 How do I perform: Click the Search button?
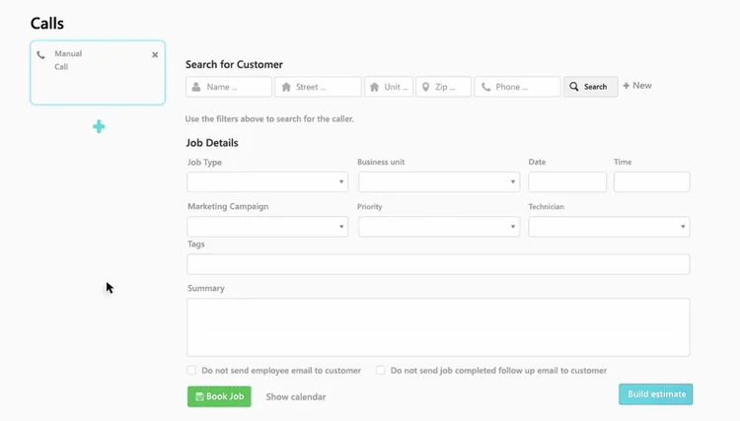tap(590, 87)
